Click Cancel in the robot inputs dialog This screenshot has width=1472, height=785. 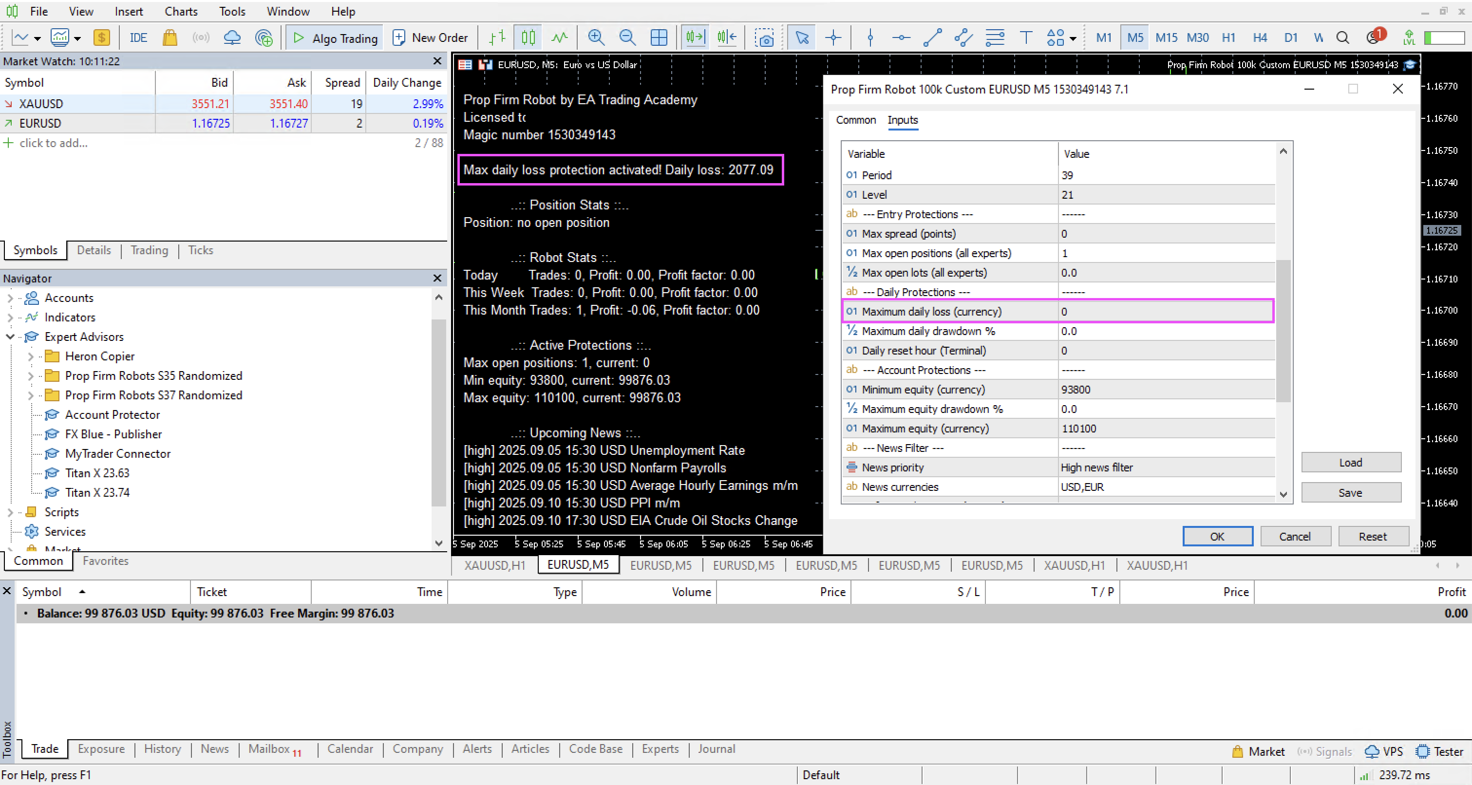(x=1296, y=537)
